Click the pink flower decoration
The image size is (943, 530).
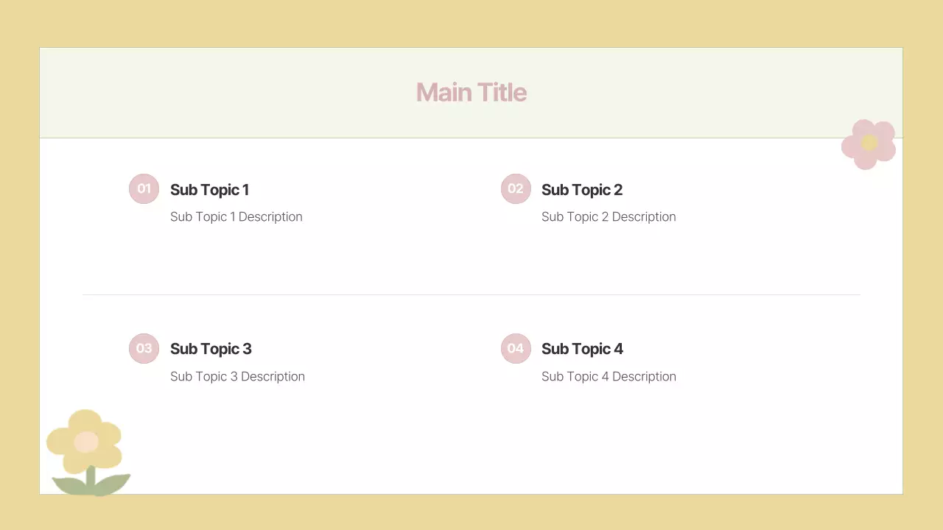pos(855,153)
